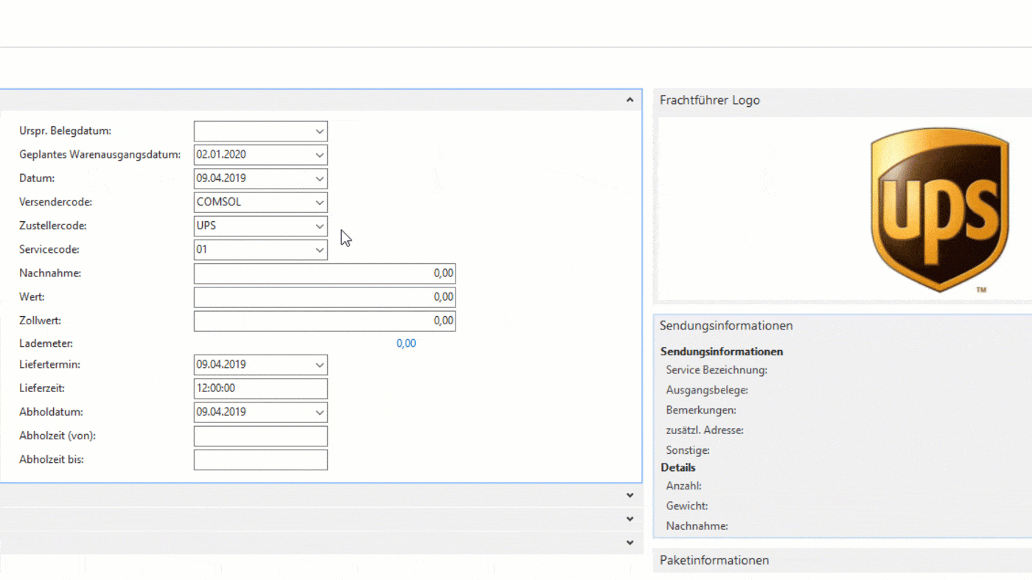Open the Abholdatum date dropdown
This screenshot has height=580, width=1032.
[x=319, y=411]
